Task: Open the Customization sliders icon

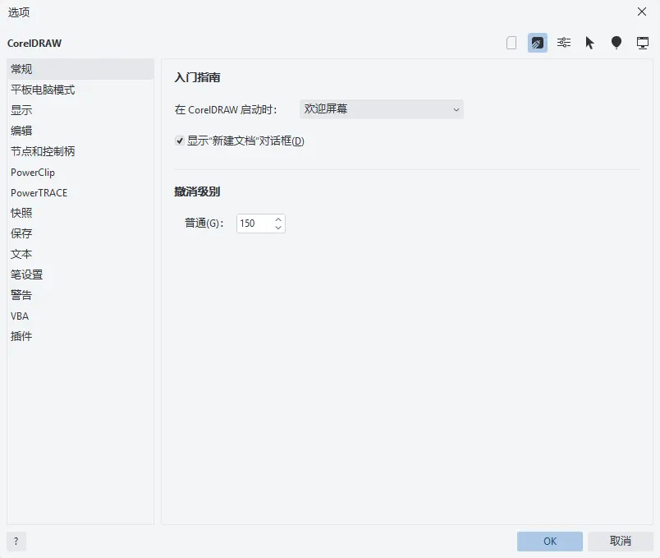Action: click(x=564, y=43)
